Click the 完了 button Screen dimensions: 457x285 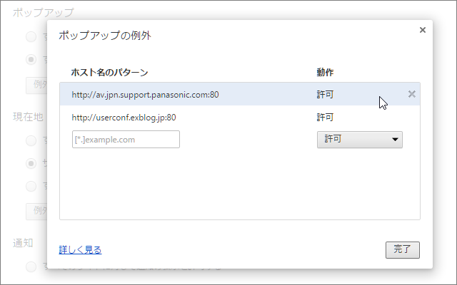pos(403,250)
